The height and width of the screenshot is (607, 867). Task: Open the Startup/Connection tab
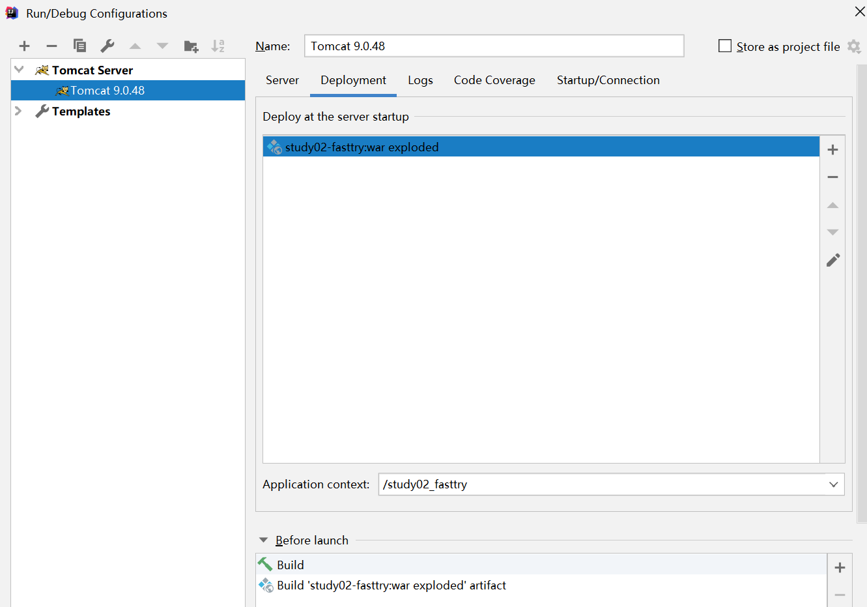(608, 80)
